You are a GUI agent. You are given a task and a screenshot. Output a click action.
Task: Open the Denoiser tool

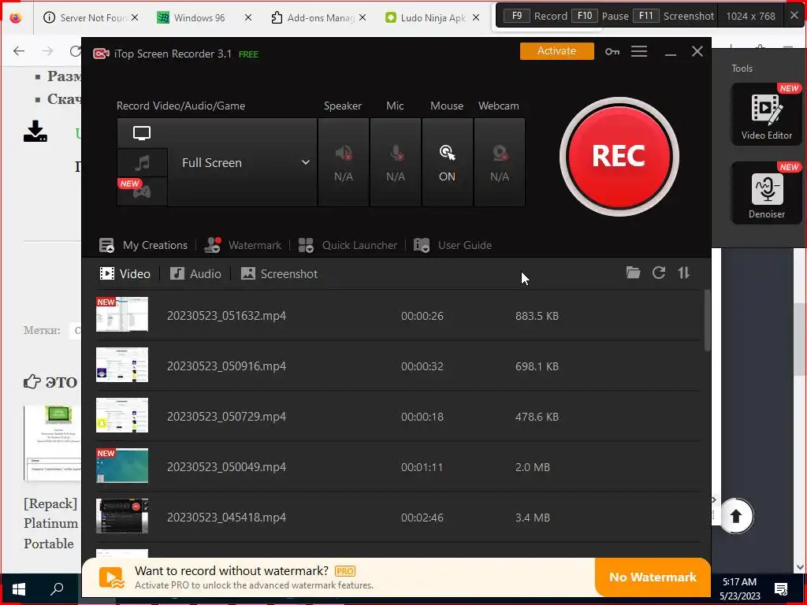point(766,193)
